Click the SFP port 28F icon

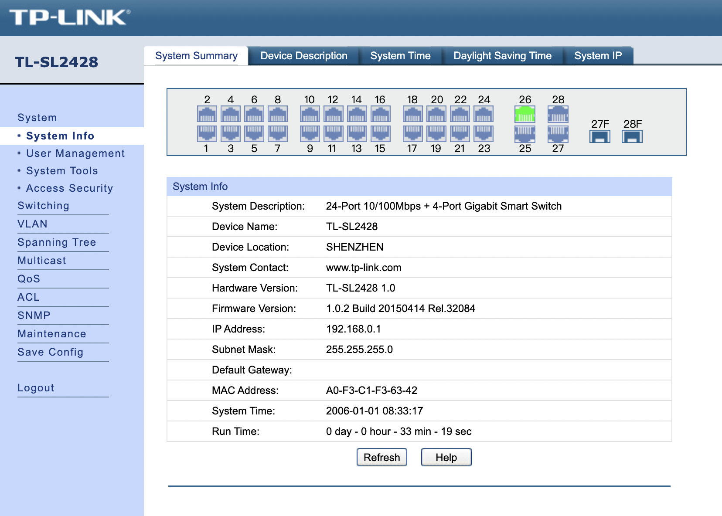(632, 136)
